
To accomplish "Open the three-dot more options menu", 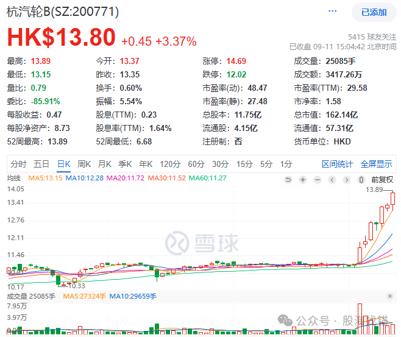I will tap(333, 11).
